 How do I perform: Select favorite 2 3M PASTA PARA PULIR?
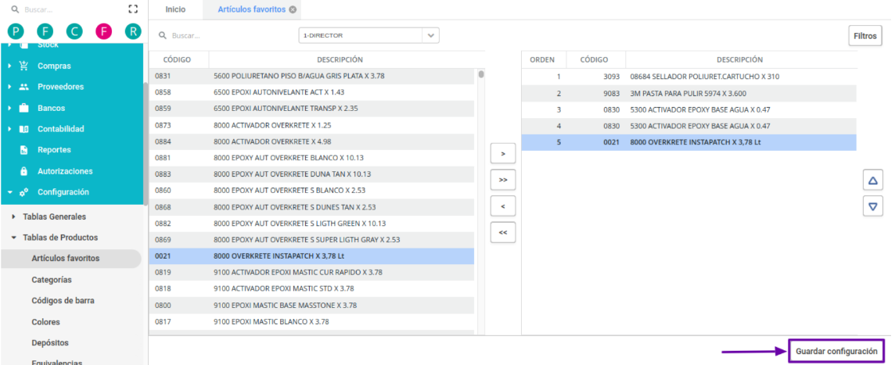[x=689, y=93]
